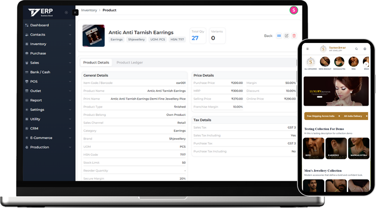
Task: Click the Dashboard icon in the sidebar
Action: click(27, 25)
